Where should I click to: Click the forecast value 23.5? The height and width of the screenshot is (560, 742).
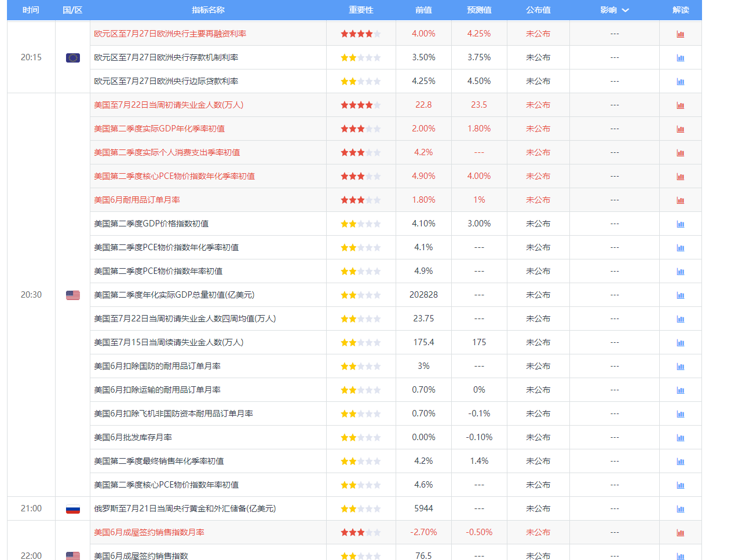pyautogui.click(x=479, y=105)
